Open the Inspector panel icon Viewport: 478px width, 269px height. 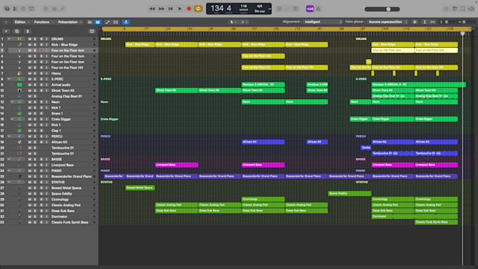coord(15,9)
